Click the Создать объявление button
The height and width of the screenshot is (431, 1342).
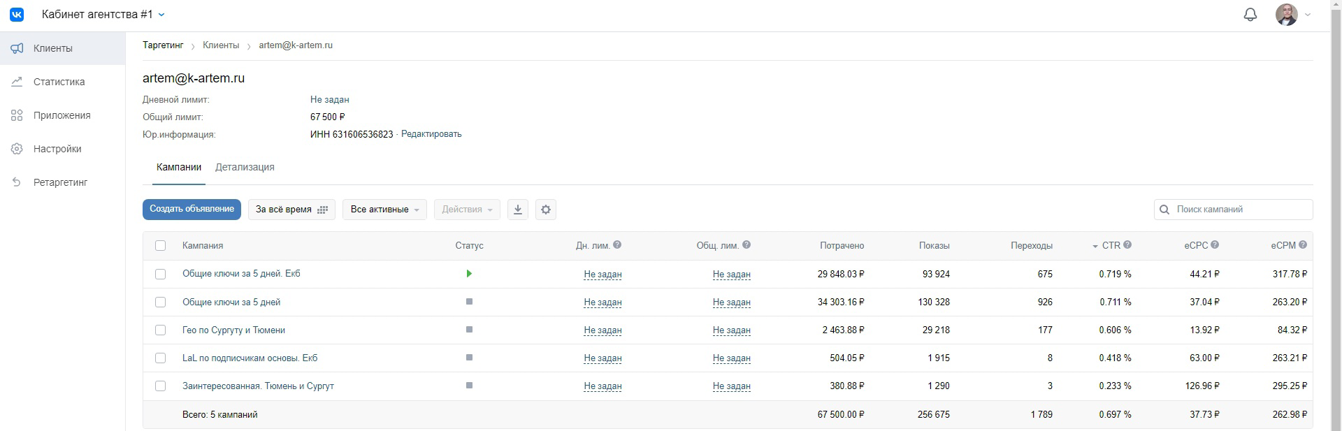[x=192, y=210]
